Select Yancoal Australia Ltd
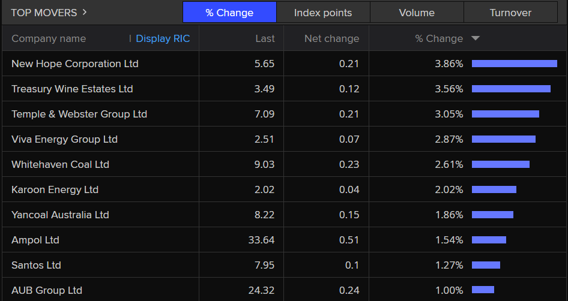This screenshot has width=568, height=301. (x=60, y=215)
